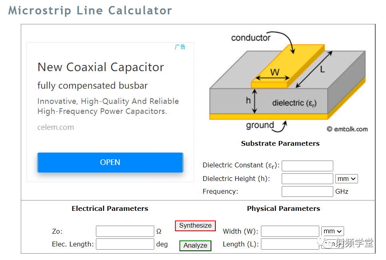Image resolution: width=386 pixels, height=260 pixels.
Task: Open the Width unit mm dropdown
Action: (332, 231)
